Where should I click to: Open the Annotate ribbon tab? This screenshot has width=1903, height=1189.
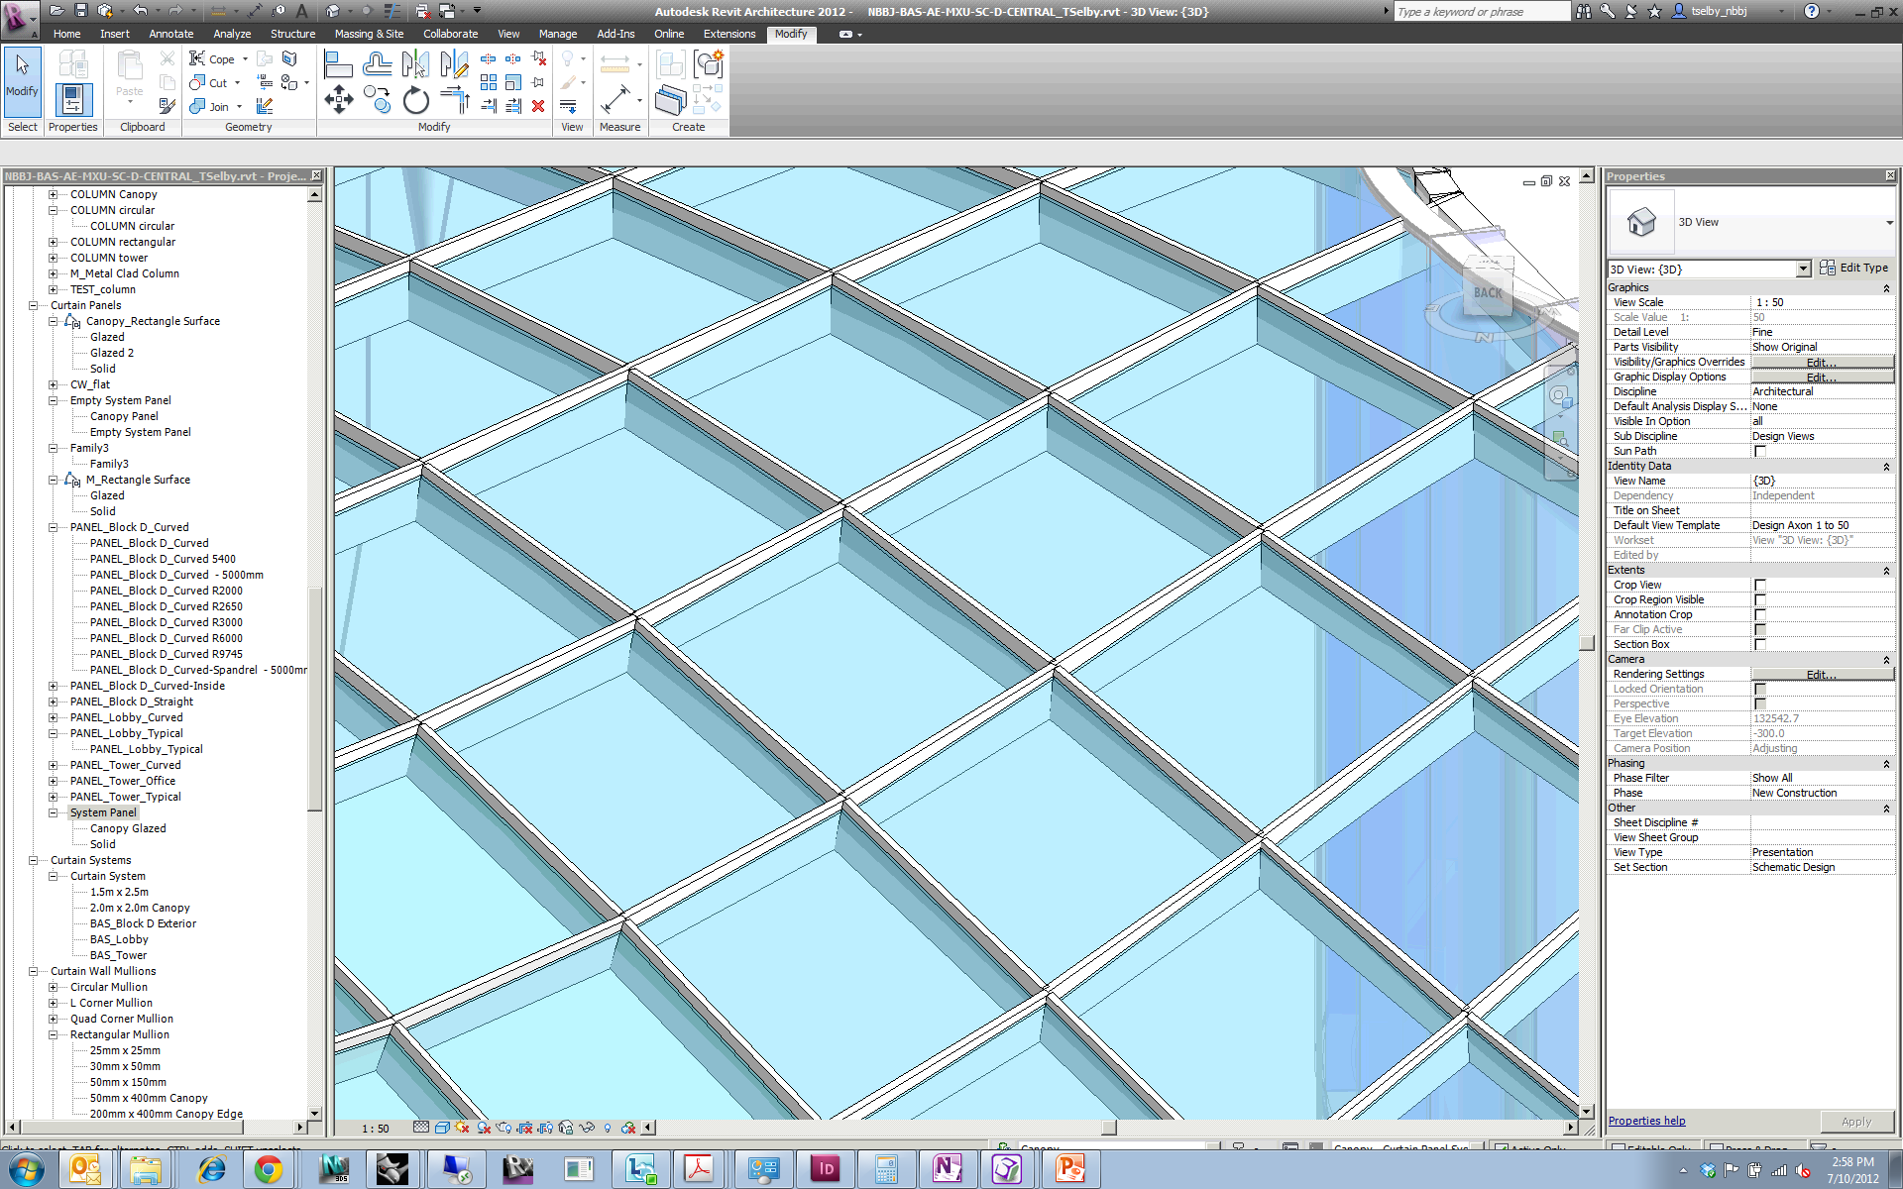(171, 34)
